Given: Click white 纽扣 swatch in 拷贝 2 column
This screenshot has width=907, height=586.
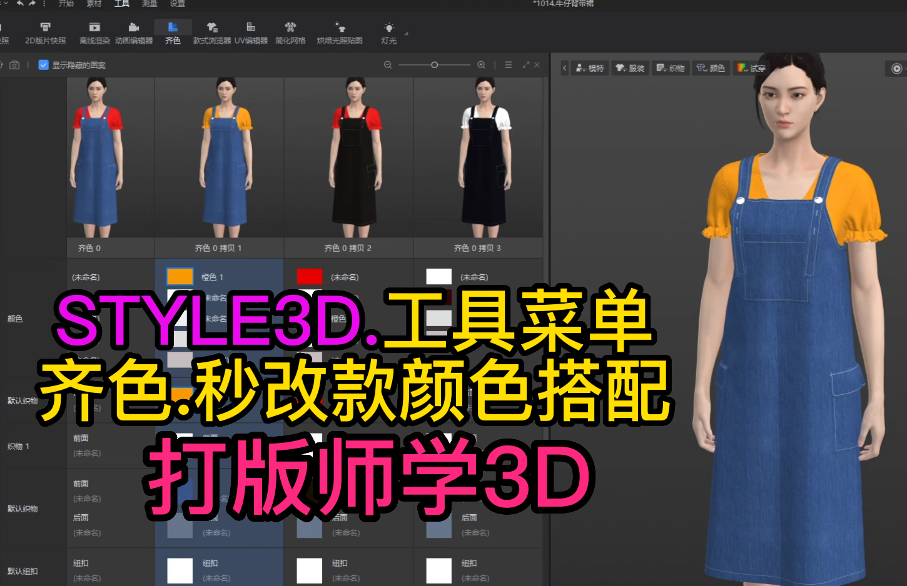Looking at the screenshot, I should [x=310, y=571].
